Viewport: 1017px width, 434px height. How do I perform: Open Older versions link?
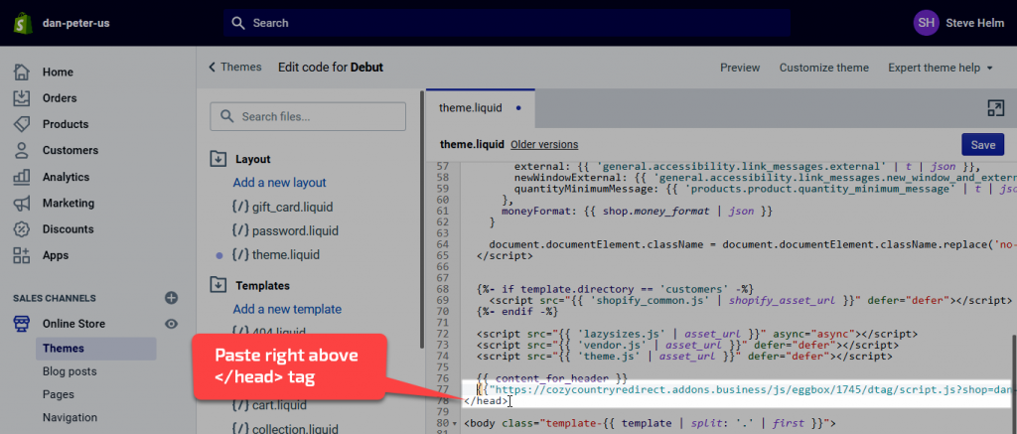[544, 145]
